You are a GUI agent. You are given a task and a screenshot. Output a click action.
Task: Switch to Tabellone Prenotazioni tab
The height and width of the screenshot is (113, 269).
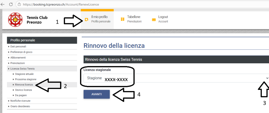(x=134, y=19)
